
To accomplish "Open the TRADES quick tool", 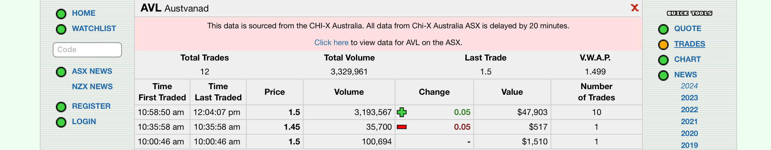I will [x=690, y=44].
